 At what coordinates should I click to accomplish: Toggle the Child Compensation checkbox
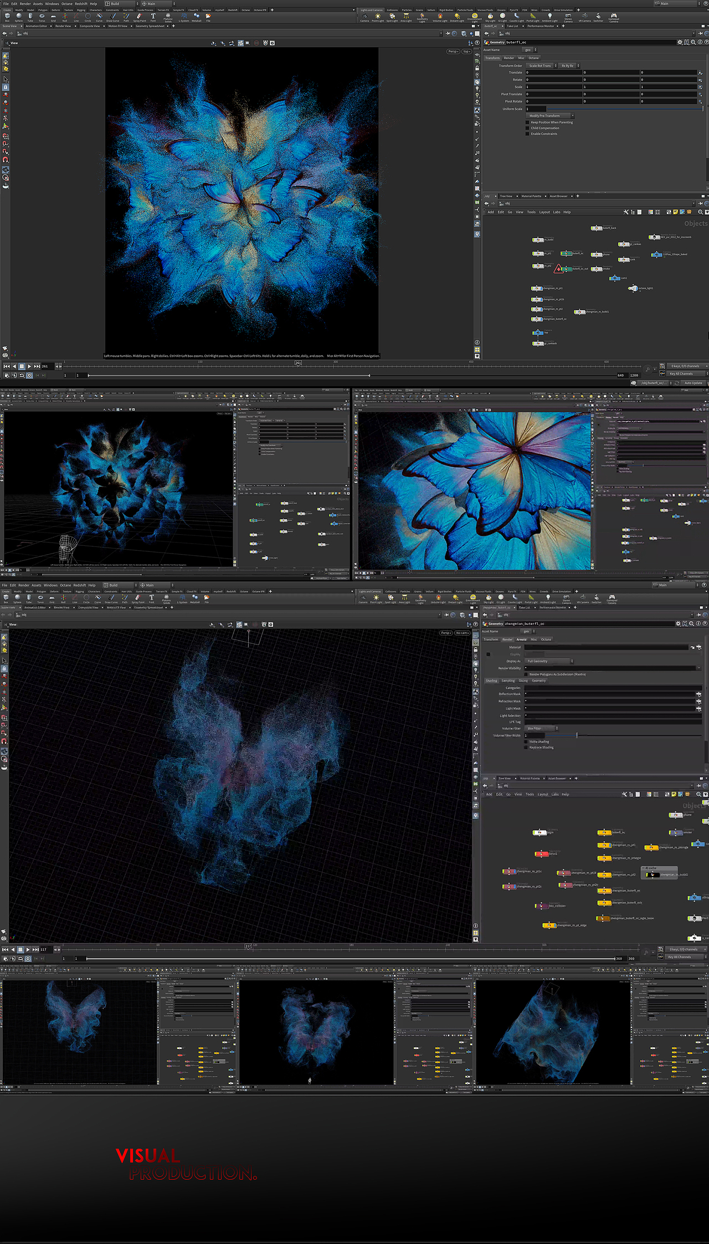point(527,128)
